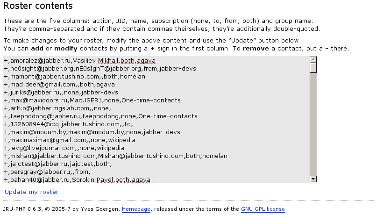Screen dimensions: 376x215
Task: Open the GNU GPL license link
Action: pos(262,209)
